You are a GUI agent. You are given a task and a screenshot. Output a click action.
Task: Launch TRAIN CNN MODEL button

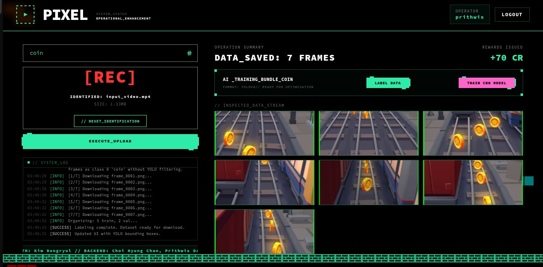(487, 83)
